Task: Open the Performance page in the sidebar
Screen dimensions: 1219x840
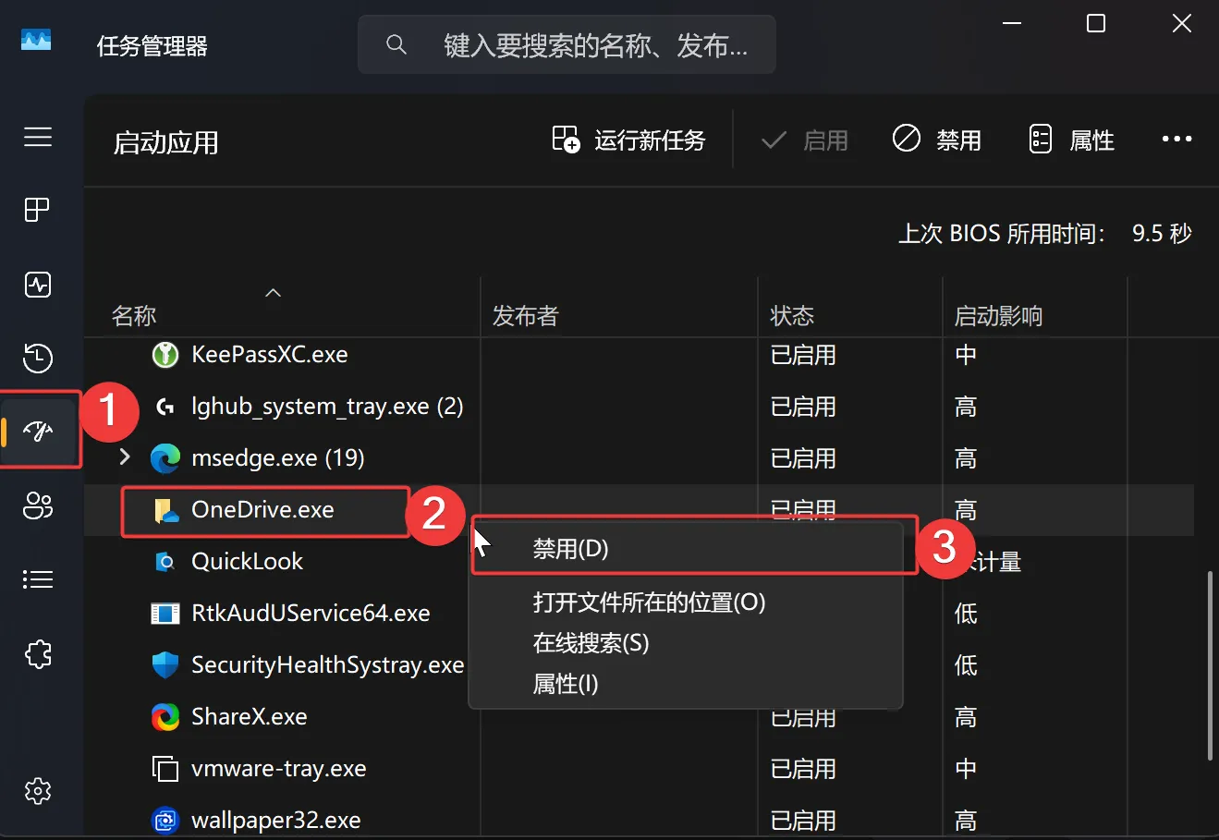Action: click(37, 285)
